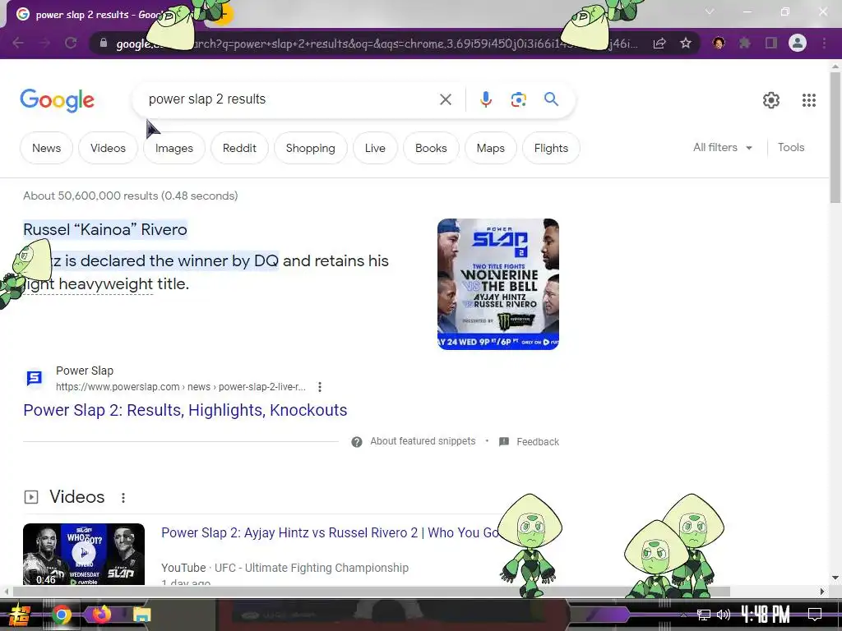Click the Videos section heading
842x631 pixels.
(76, 497)
